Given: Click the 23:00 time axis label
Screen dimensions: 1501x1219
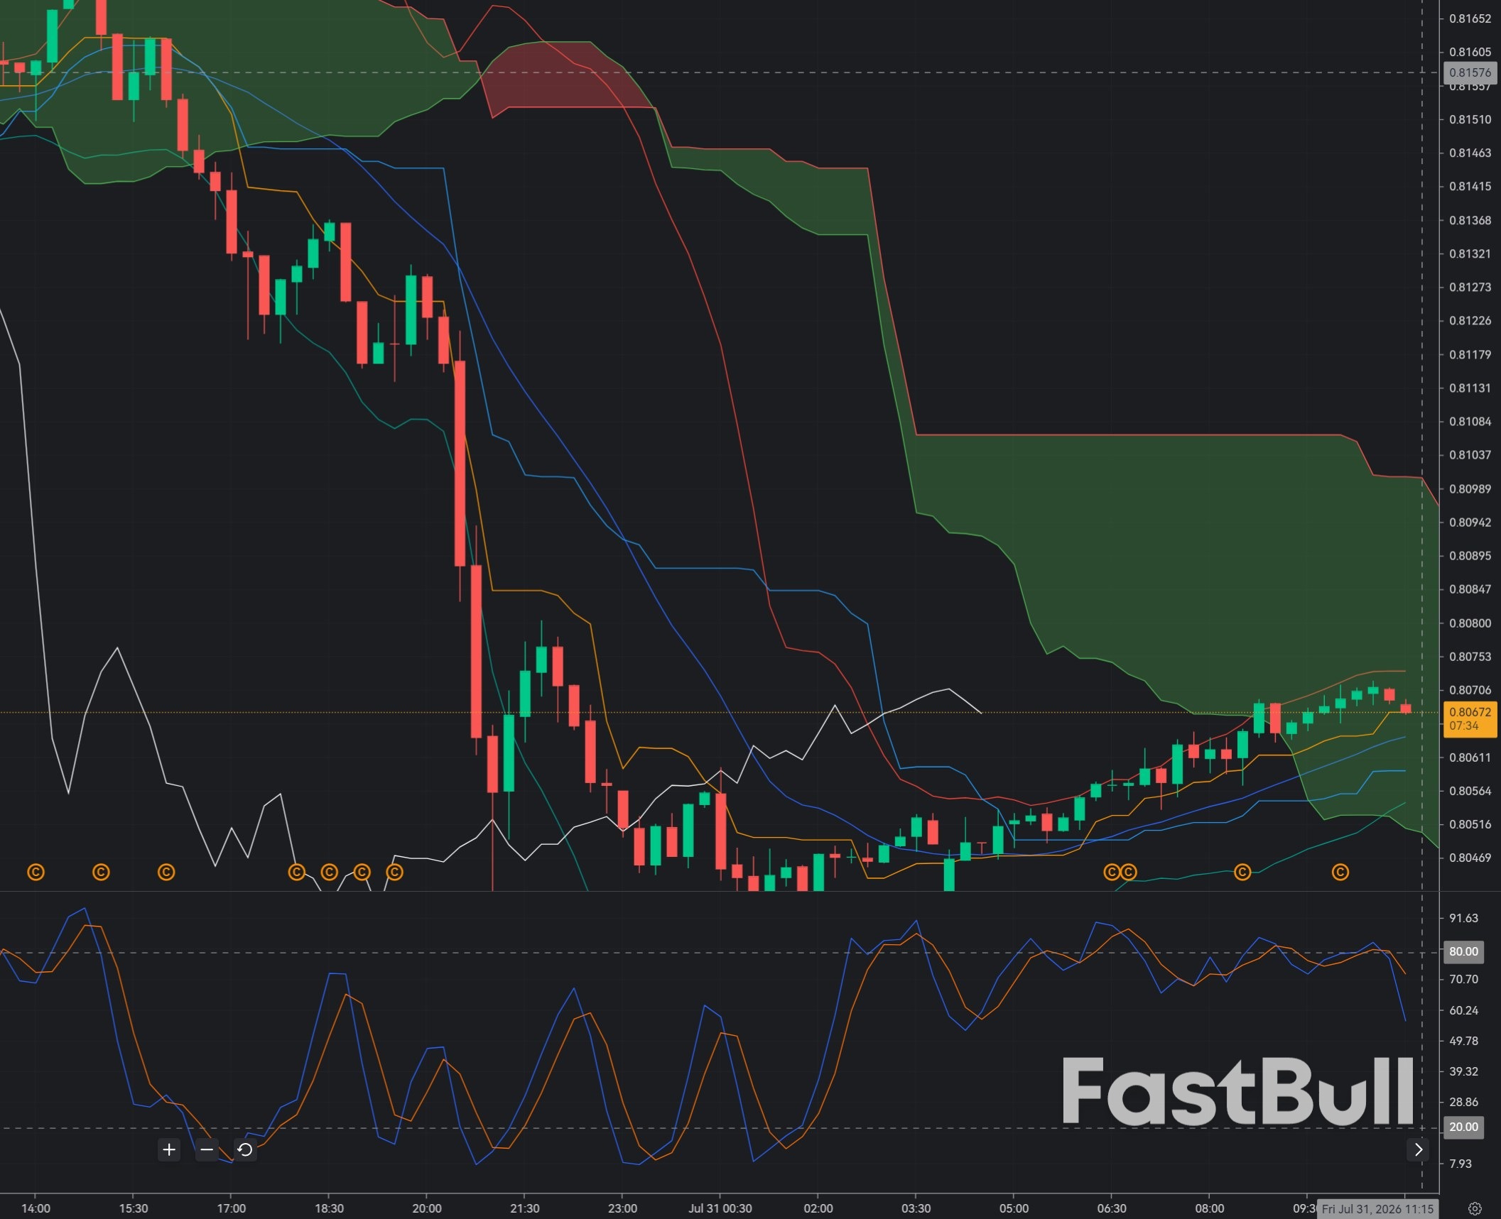Looking at the screenshot, I should pyautogui.click(x=622, y=1208).
